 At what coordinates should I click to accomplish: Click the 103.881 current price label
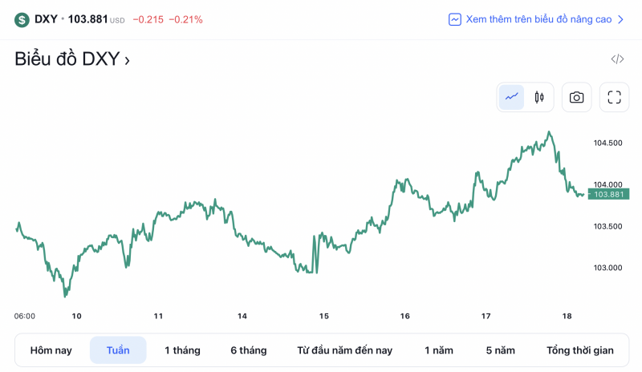[x=608, y=194]
